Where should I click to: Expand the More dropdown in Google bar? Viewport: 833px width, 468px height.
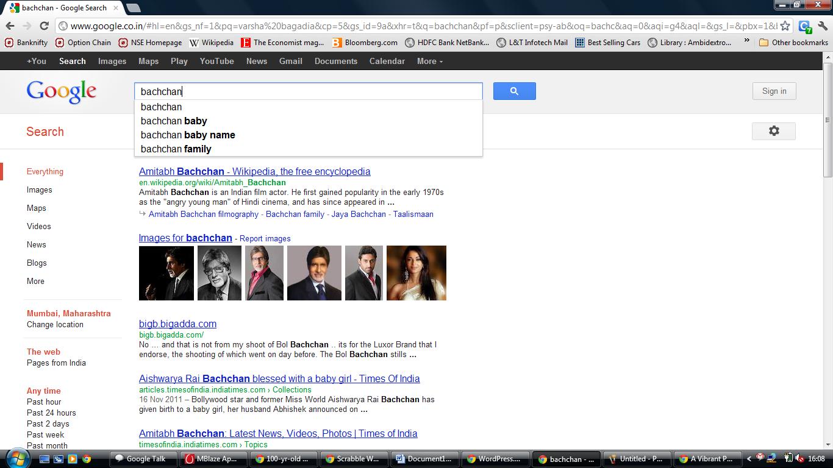pyautogui.click(x=429, y=61)
